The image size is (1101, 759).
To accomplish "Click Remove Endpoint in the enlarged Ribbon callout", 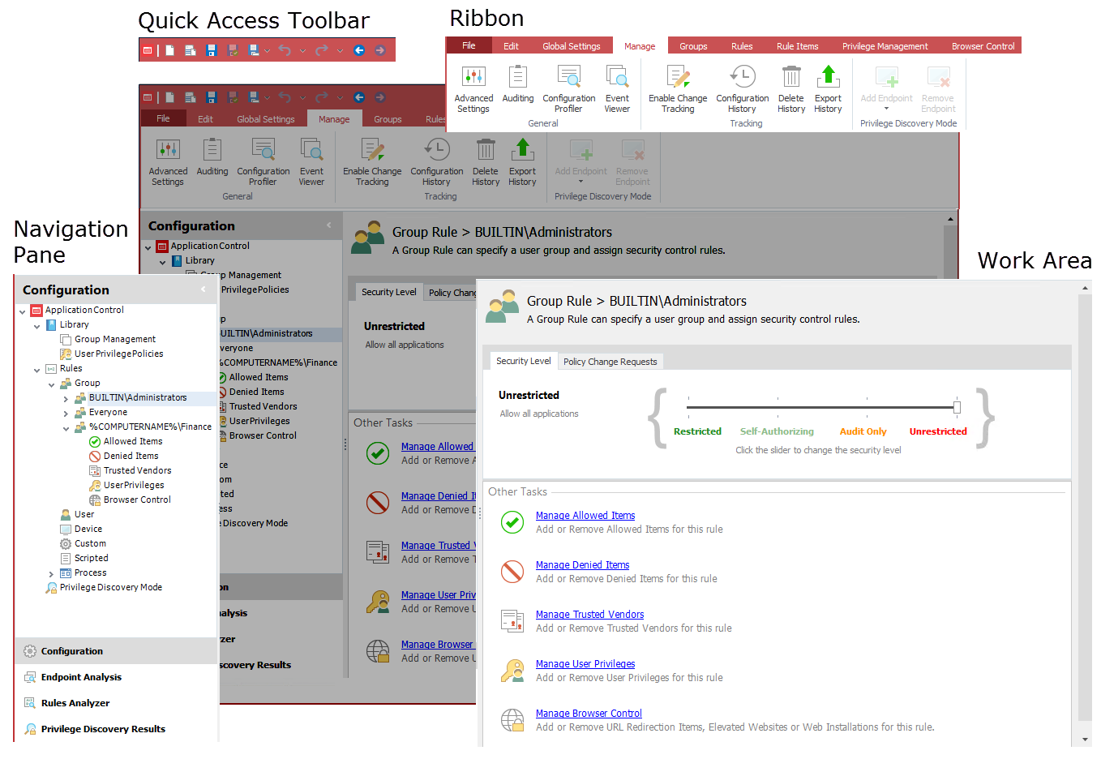I will point(938,89).
